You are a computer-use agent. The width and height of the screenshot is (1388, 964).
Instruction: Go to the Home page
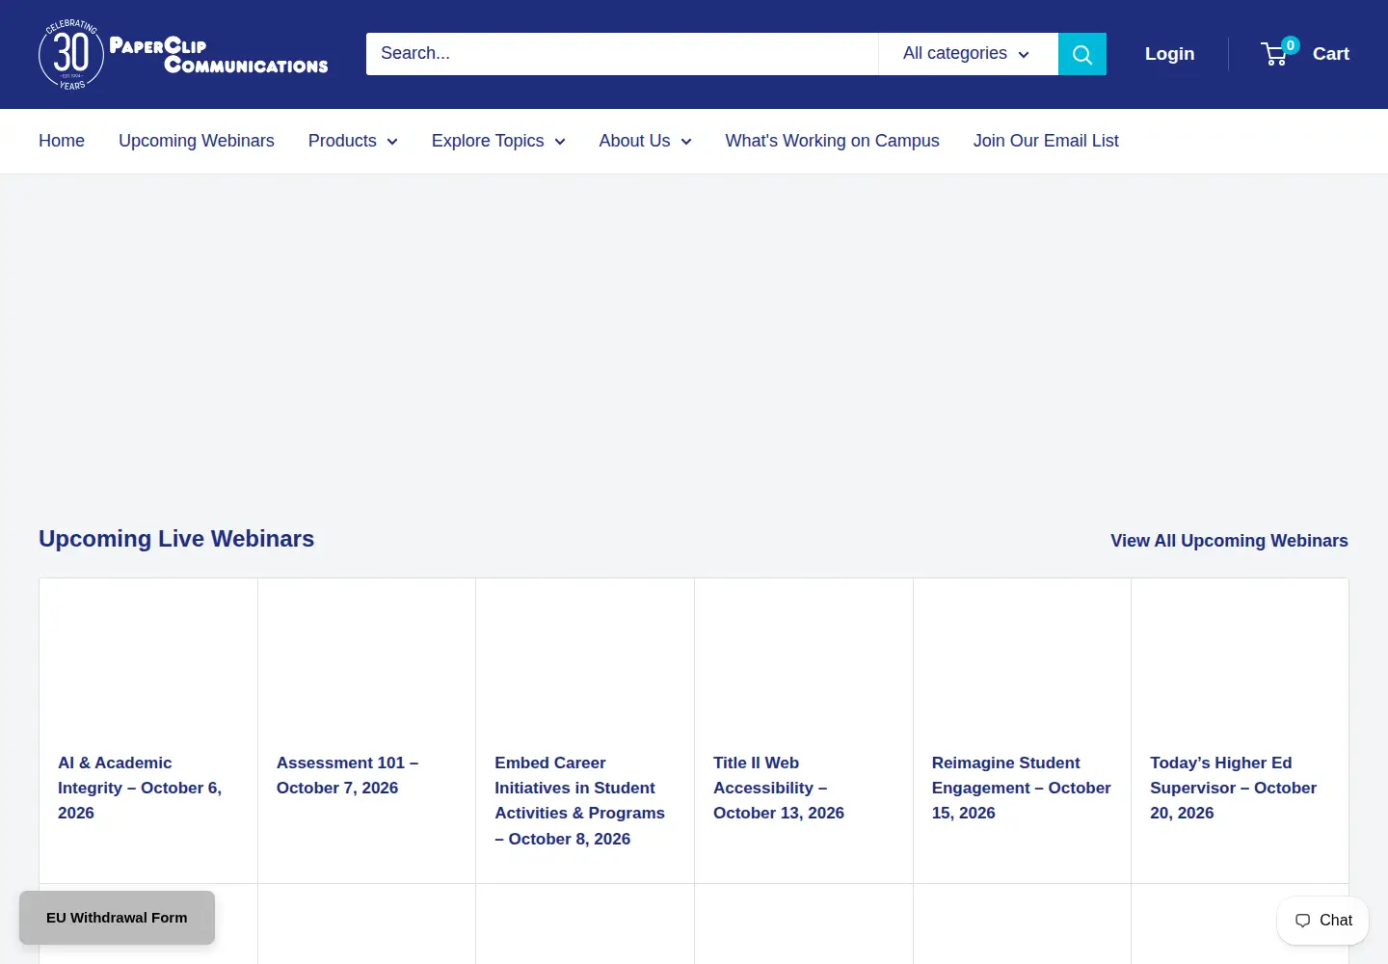coord(62,141)
